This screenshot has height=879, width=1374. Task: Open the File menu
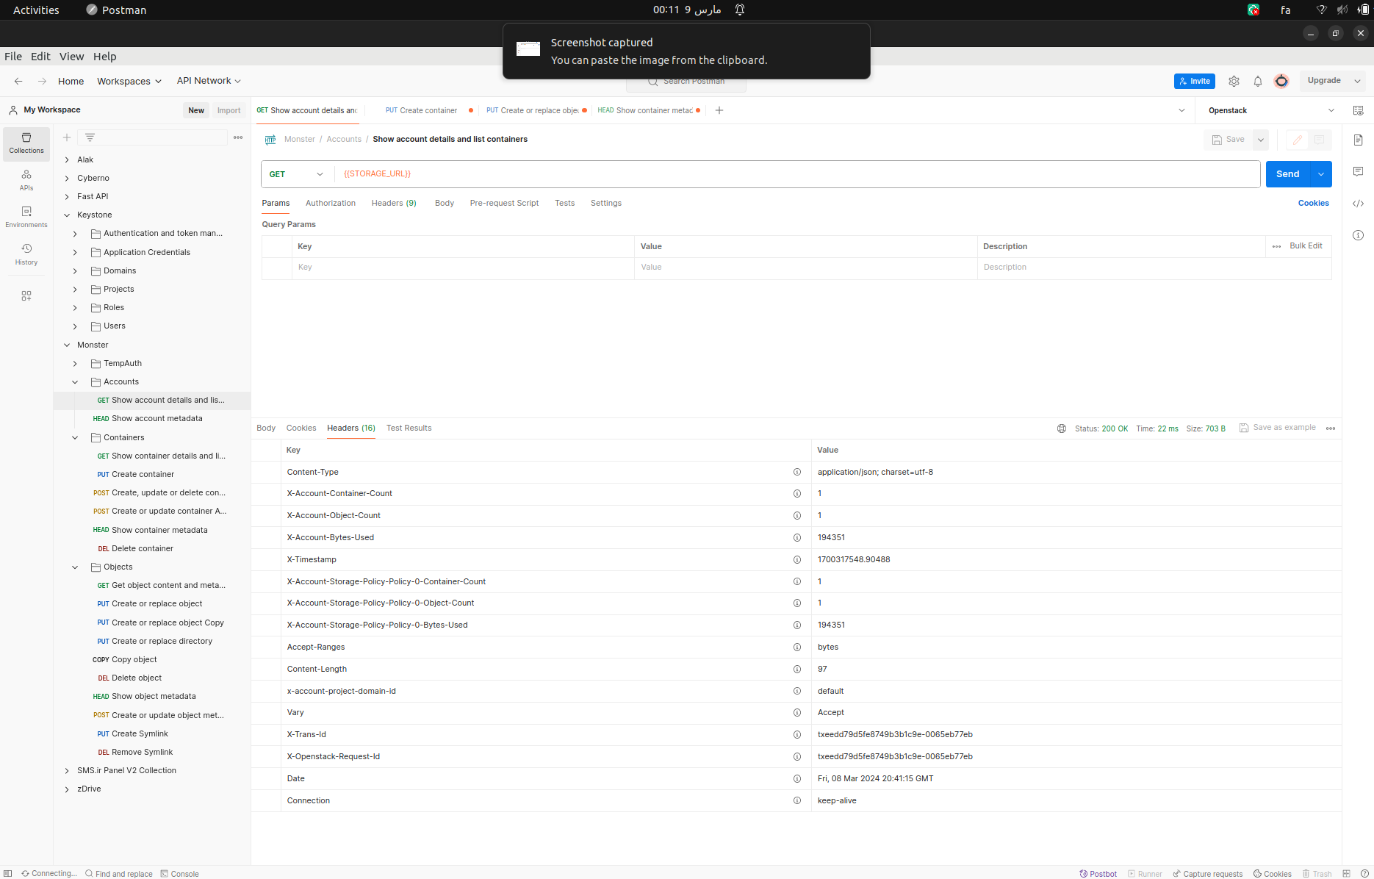coord(13,57)
